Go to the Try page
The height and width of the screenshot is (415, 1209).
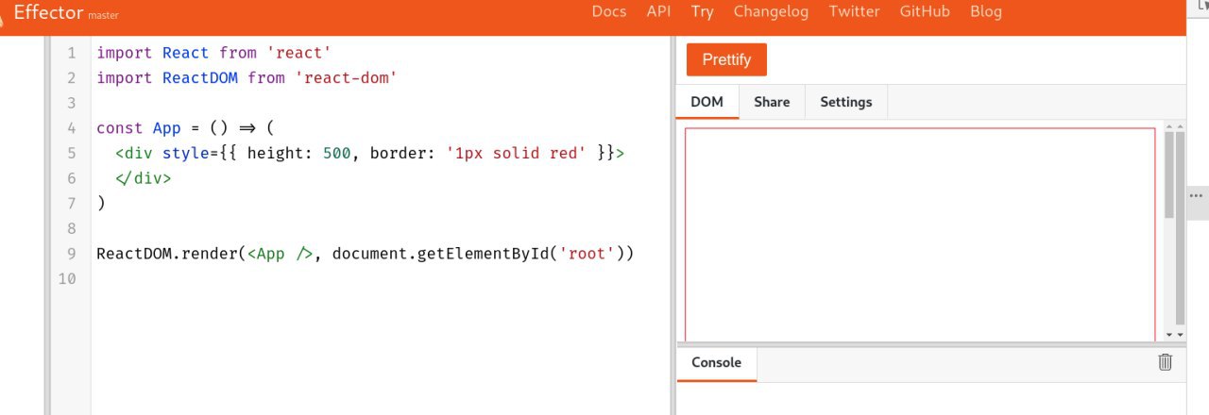click(x=702, y=11)
